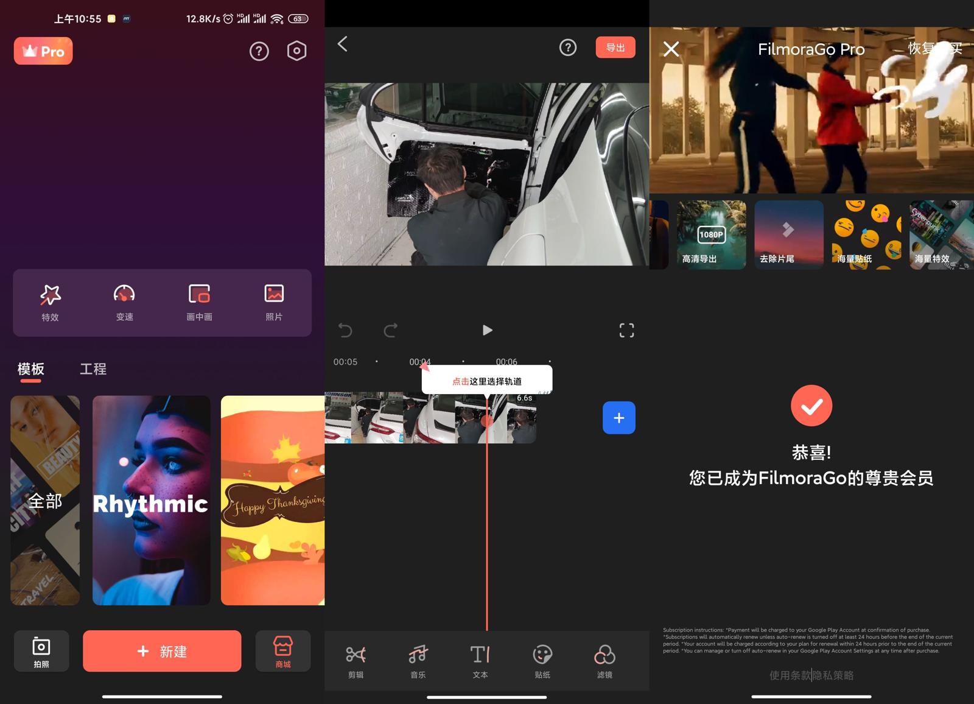Add a clip with blue plus
The width and height of the screenshot is (974, 704).
pyautogui.click(x=619, y=418)
